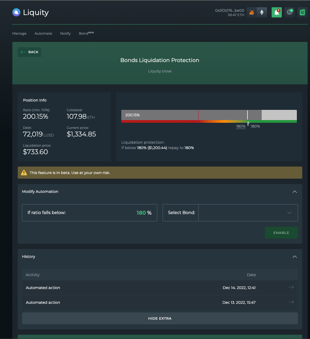
Task: Click the ENABLE button
Action: click(281, 233)
